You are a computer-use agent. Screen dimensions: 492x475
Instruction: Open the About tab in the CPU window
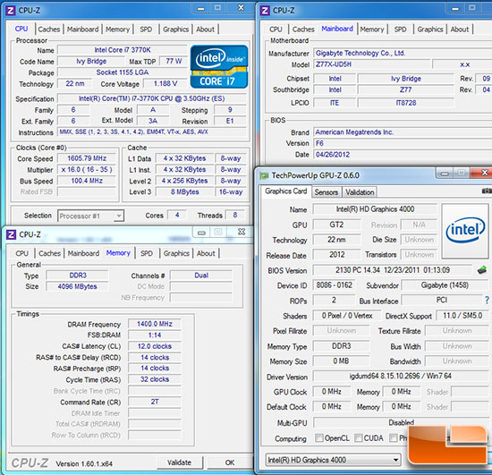pos(205,30)
